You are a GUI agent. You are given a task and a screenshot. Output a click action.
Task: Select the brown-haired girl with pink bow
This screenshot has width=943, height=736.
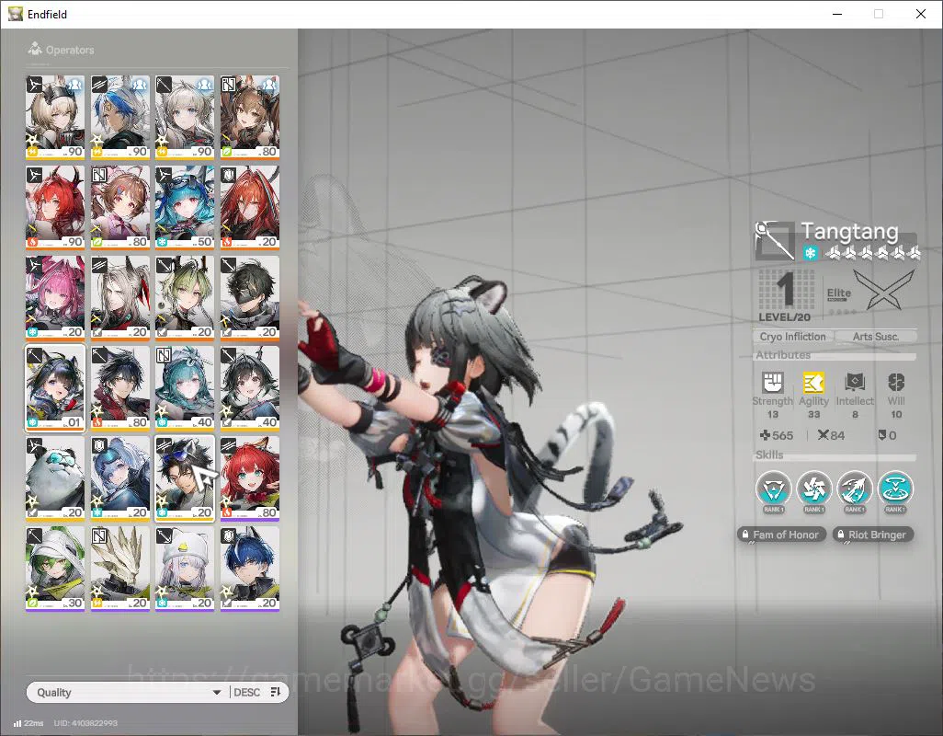pos(120,207)
